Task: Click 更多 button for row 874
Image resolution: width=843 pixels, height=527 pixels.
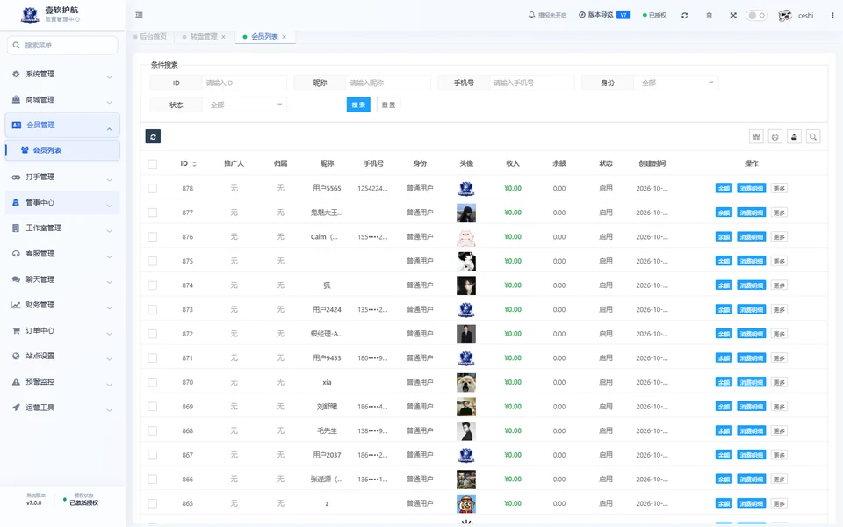Action: pos(779,285)
